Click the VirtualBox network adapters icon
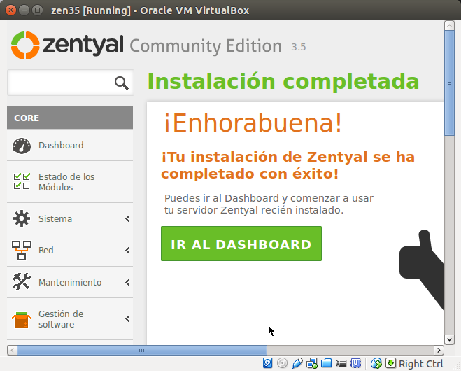This screenshot has height=371, width=461. tap(311, 363)
